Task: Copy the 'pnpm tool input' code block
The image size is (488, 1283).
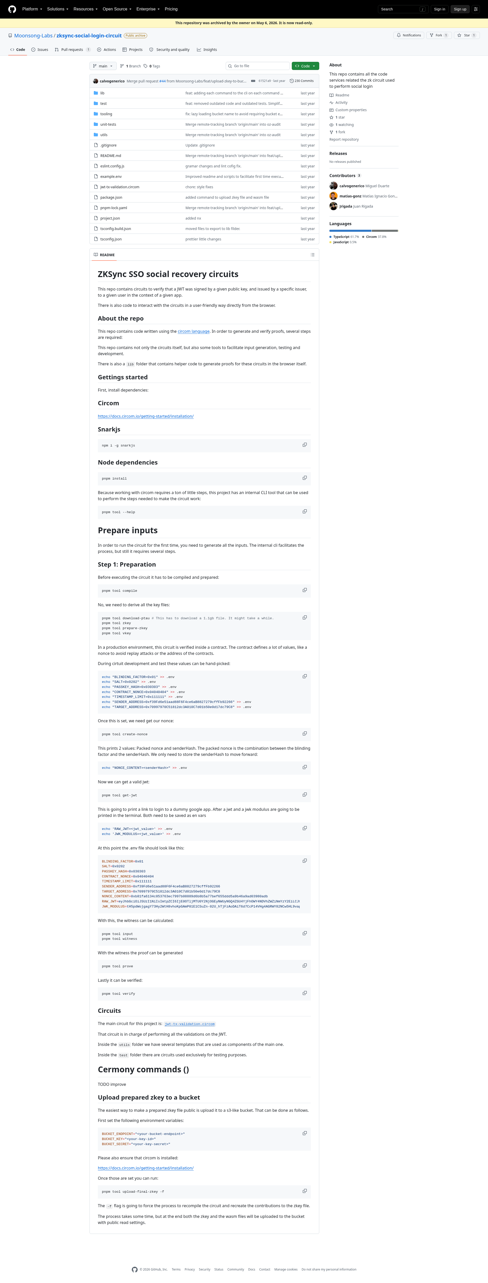Action: 304,933
